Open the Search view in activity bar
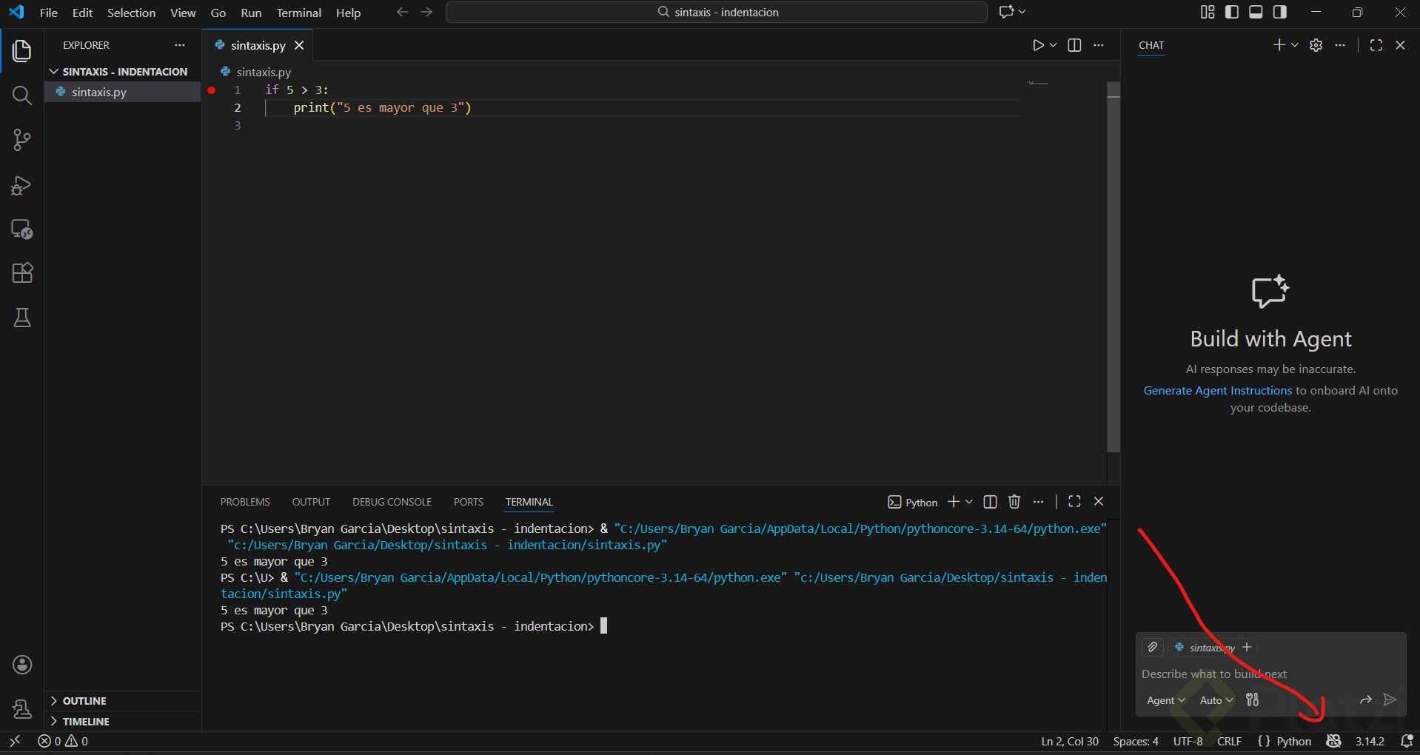The image size is (1420, 755). pos(22,95)
